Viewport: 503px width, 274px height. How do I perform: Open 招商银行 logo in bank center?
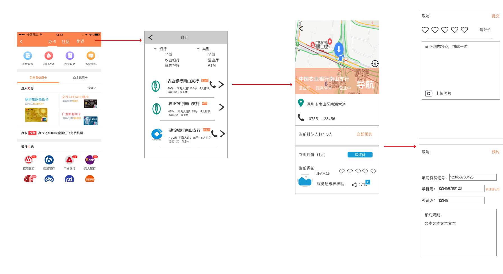[29, 160]
